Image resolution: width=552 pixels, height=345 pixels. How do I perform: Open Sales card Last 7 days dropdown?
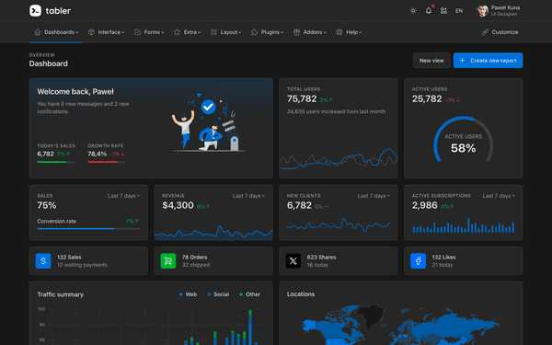[x=123, y=196]
